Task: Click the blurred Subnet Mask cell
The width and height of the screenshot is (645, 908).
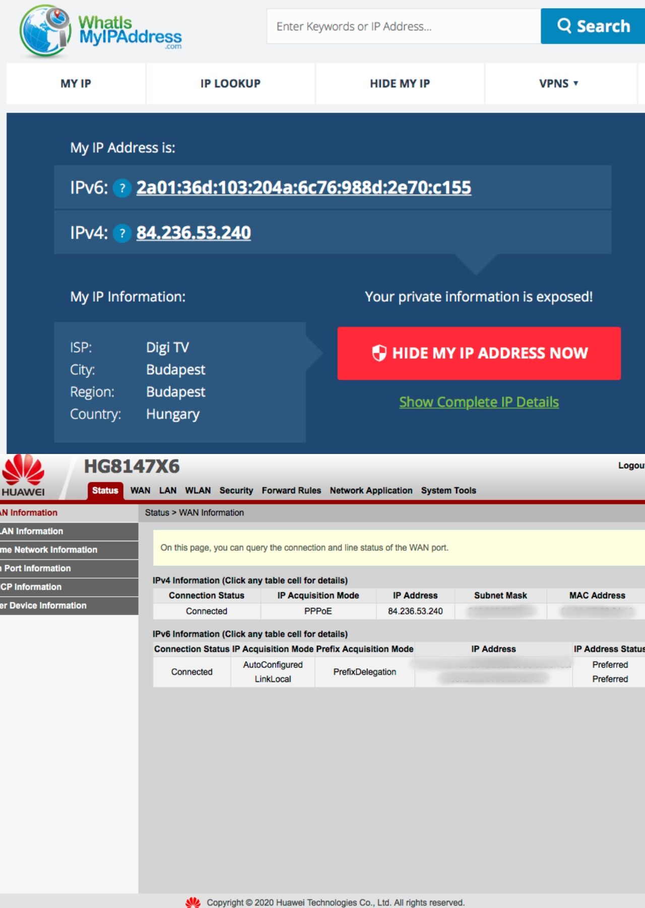Action: click(x=500, y=611)
